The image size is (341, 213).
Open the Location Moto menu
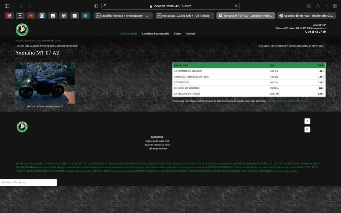pyautogui.click(x=129, y=34)
